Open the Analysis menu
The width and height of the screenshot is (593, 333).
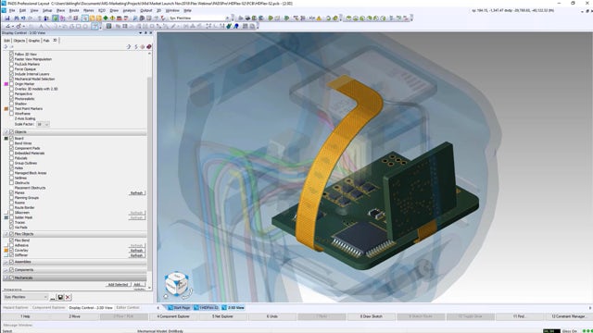pyautogui.click(x=129, y=10)
